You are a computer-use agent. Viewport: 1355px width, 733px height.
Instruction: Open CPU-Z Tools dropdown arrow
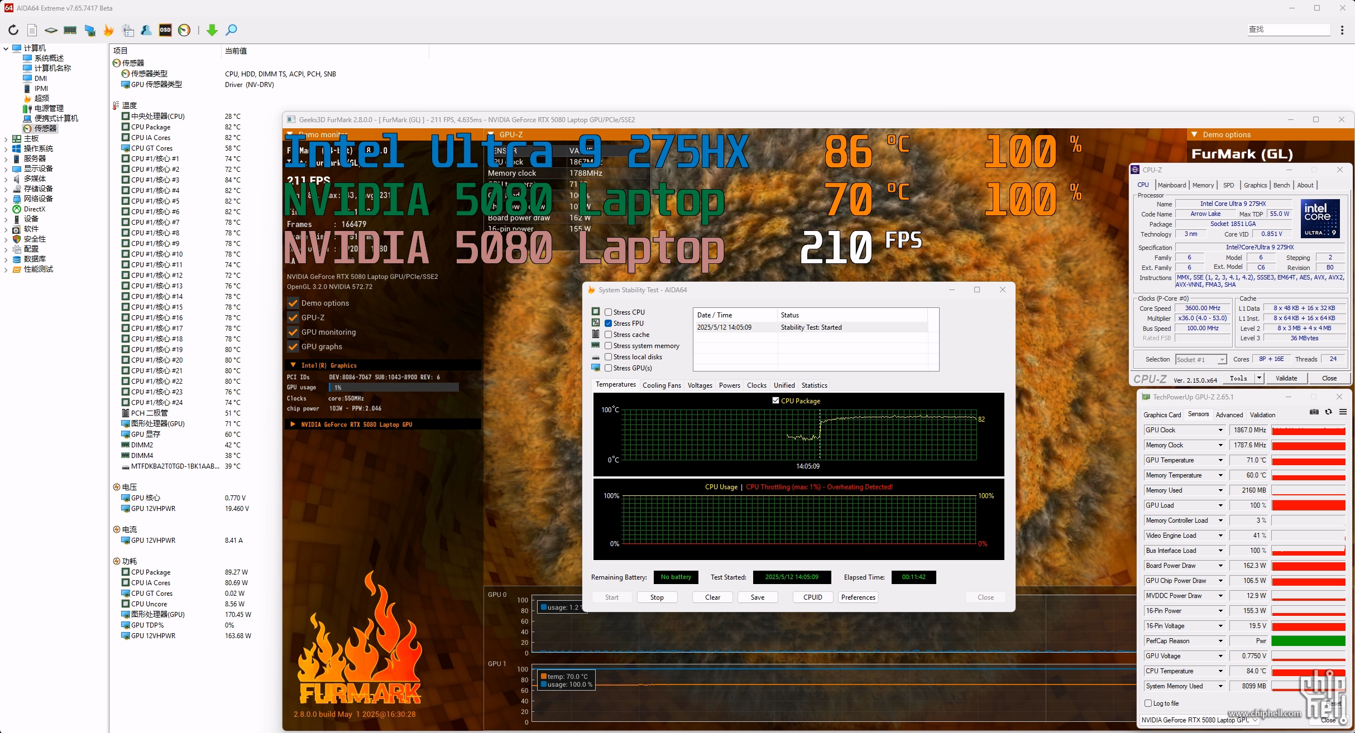coord(1259,378)
